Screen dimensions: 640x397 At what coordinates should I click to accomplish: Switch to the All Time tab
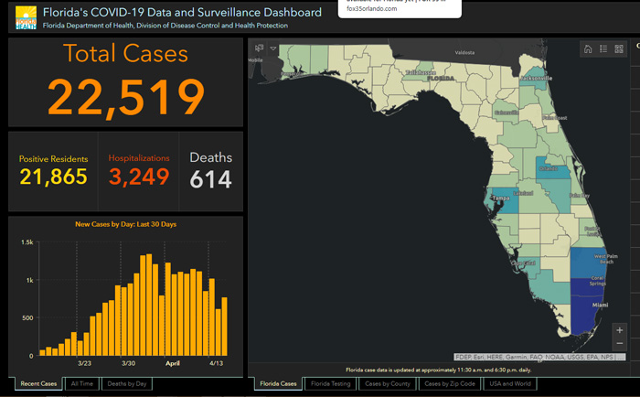[x=81, y=384]
